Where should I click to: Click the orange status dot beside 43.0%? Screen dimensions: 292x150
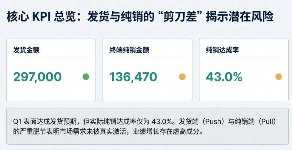278,77
